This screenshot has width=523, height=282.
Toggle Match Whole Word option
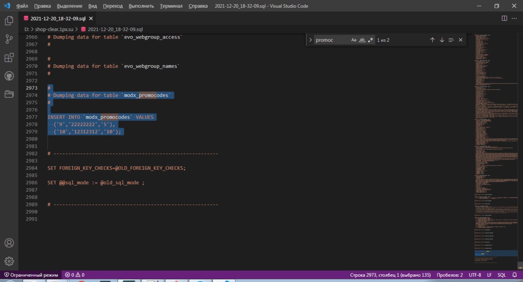(x=362, y=40)
